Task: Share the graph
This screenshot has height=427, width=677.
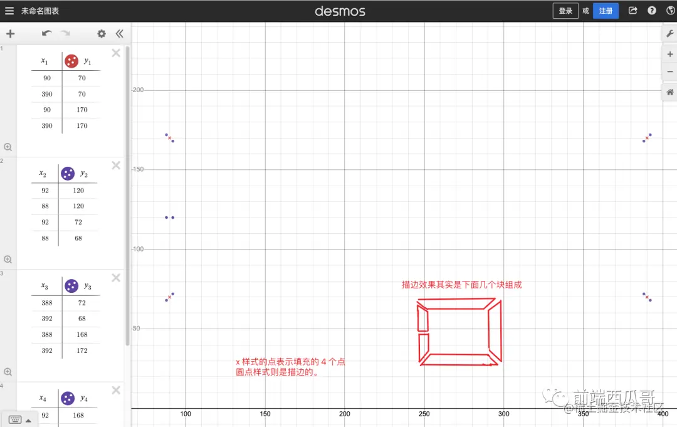Action: click(x=633, y=11)
